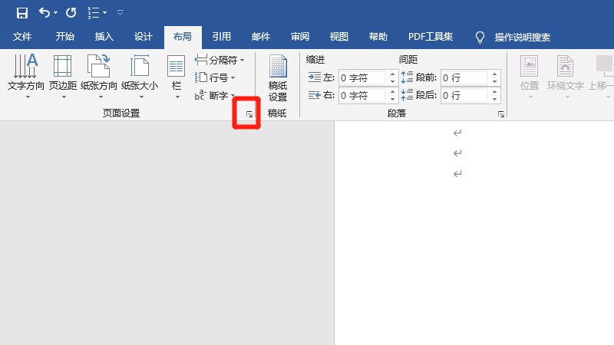Open the 纸张方向 orientation menu
Screen dimensions: 614x345
(x=99, y=76)
